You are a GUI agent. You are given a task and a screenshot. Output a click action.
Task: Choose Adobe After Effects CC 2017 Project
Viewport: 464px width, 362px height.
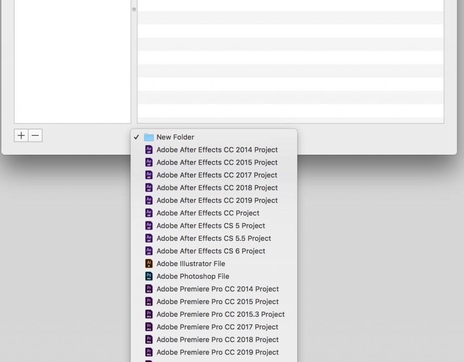[x=214, y=175]
